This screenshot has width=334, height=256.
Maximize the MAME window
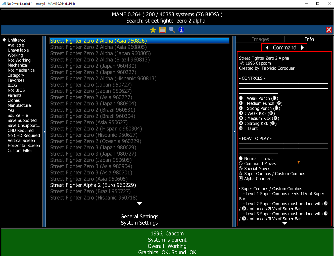pos(318,4)
